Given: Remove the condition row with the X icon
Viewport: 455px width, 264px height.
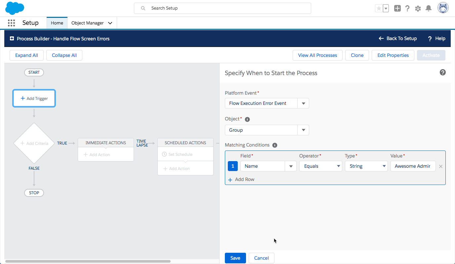Looking at the screenshot, I should [x=440, y=166].
